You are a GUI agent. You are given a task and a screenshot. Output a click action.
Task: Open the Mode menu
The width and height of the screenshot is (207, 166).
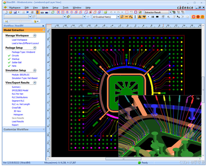tap(45, 8)
